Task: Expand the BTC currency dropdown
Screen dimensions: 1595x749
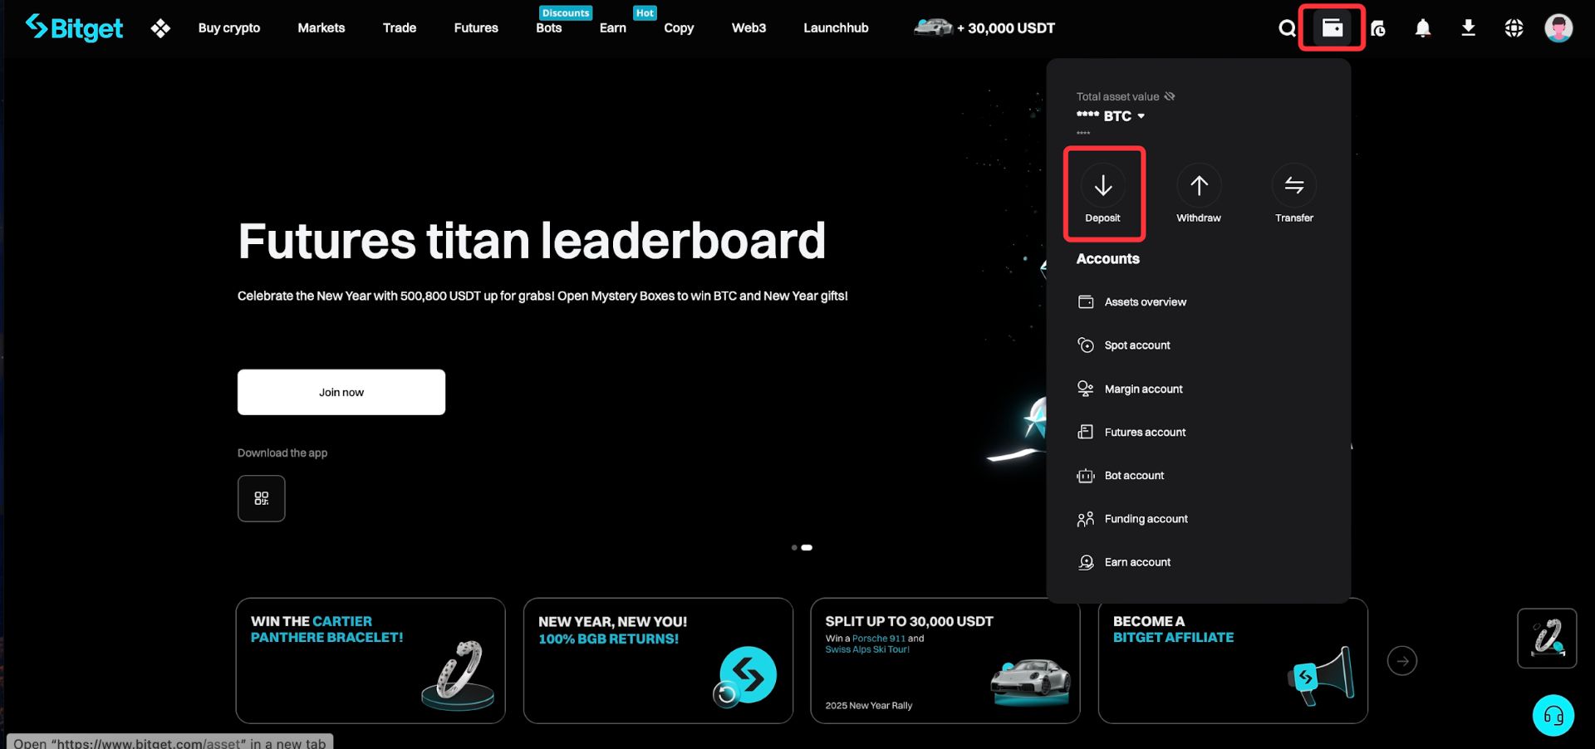Action: tap(1141, 116)
